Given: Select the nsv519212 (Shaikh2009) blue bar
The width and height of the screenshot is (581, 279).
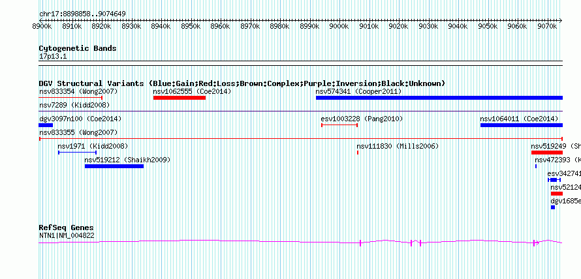Looking at the screenshot, I should coord(114,166).
